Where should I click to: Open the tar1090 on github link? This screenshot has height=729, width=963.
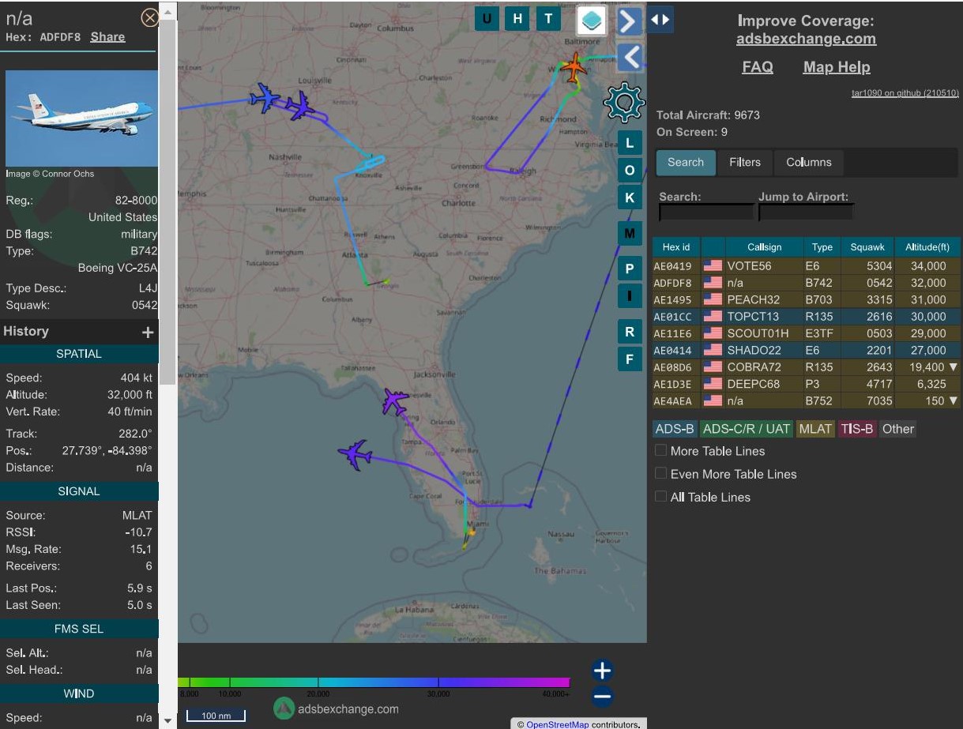pos(905,93)
